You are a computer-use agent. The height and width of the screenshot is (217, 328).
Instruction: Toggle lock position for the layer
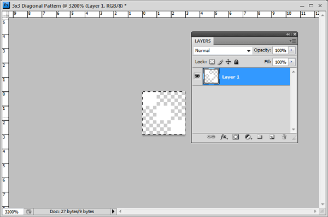pyautogui.click(x=228, y=62)
